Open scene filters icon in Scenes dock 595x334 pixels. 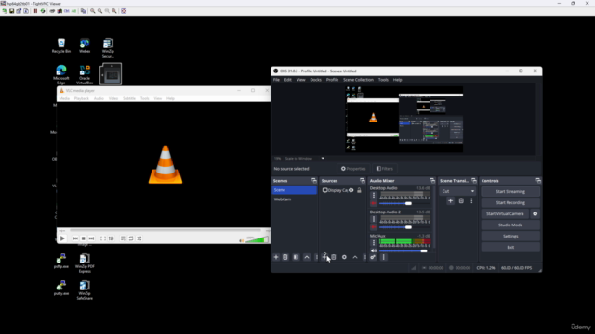pyautogui.click(x=296, y=257)
